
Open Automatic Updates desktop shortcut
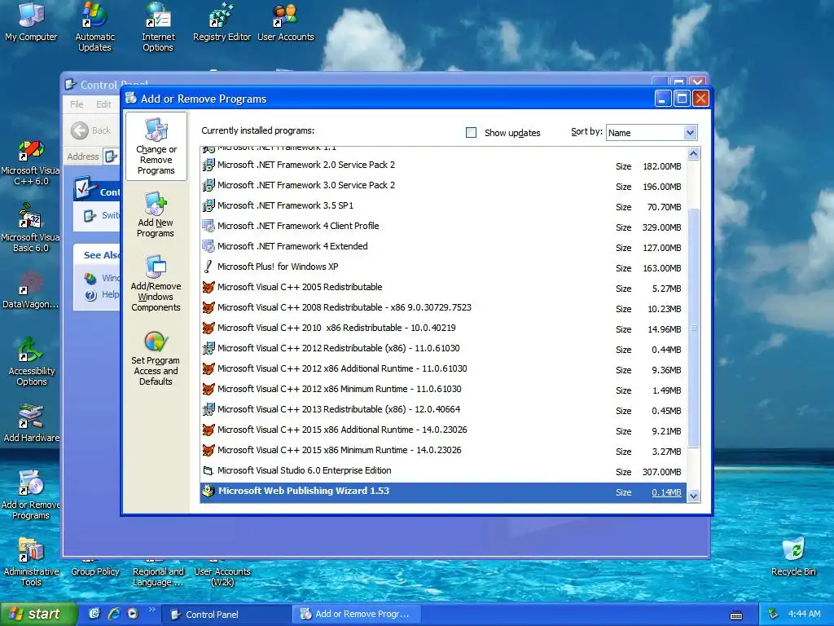[94, 27]
